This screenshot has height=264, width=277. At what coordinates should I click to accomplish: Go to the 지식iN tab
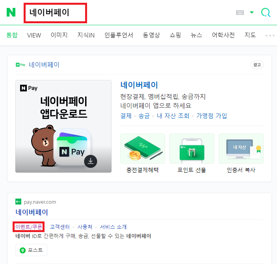tap(86, 35)
